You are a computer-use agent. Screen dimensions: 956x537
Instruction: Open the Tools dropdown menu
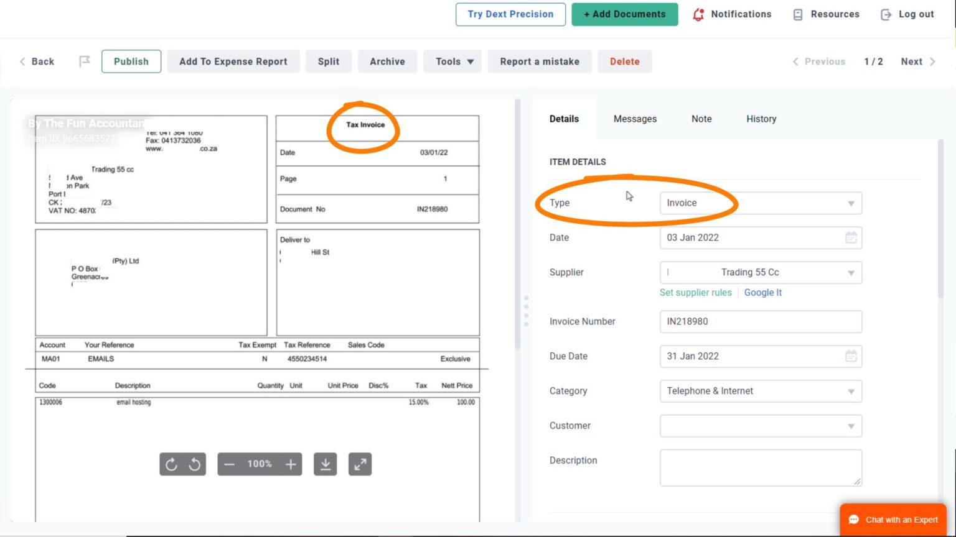point(452,61)
